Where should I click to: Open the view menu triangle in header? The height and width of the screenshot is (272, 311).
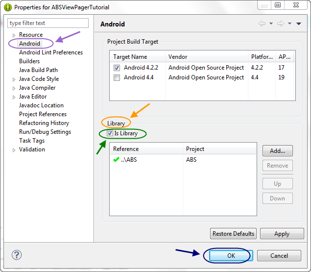[x=299, y=24]
